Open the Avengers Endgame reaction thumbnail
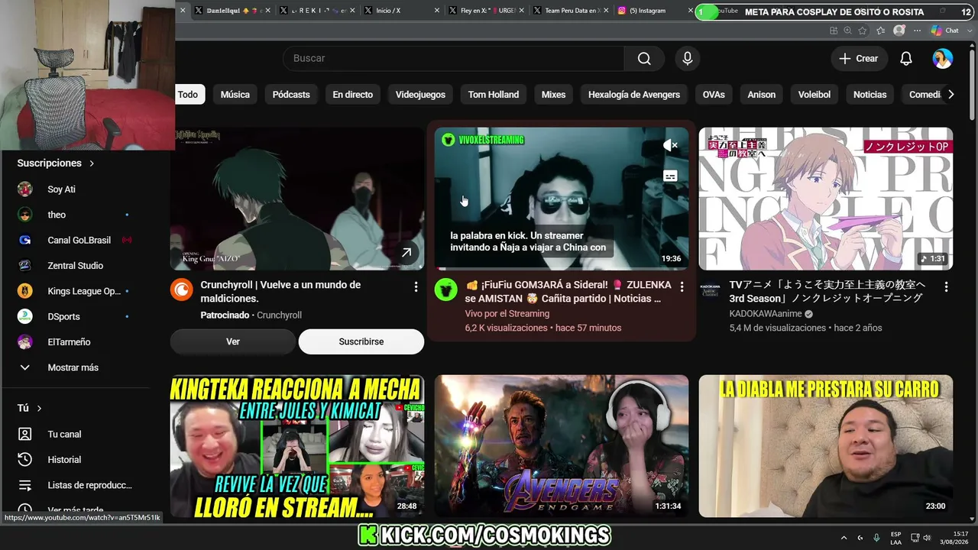This screenshot has width=978, height=550. point(562,446)
